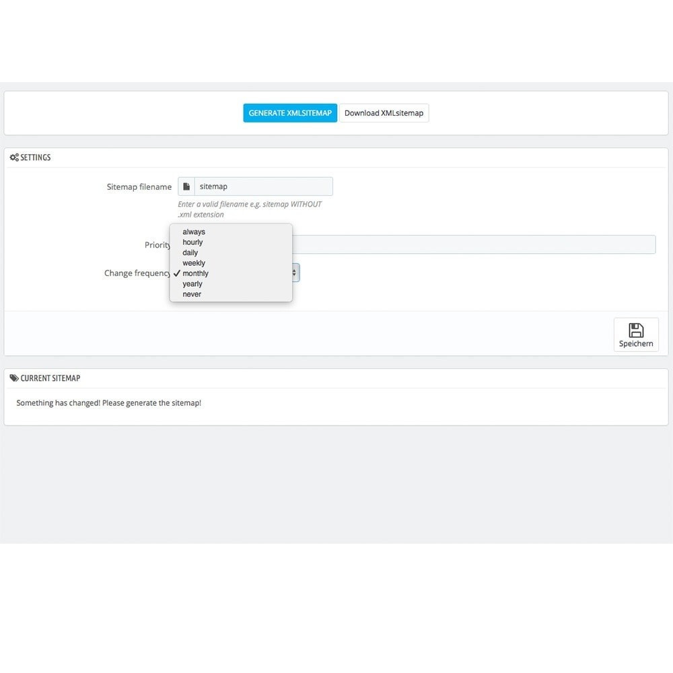Click the floppy disk save icon
This screenshot has height=673, width=673.
coord(636,330)
